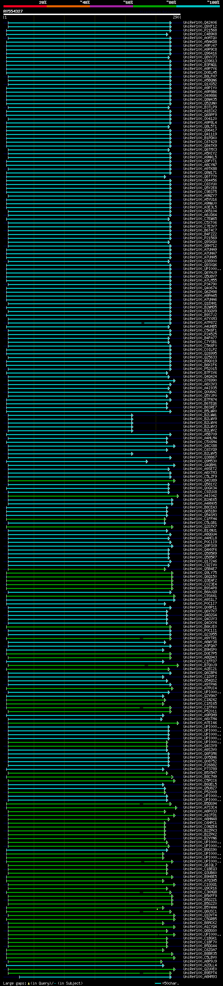
Task: Select the UniRef100_O49886 label
Action: click(200, 96)
